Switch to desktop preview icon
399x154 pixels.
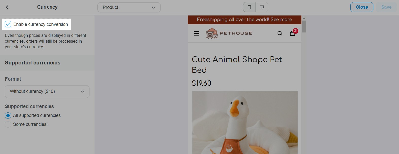tap(262, 7)
